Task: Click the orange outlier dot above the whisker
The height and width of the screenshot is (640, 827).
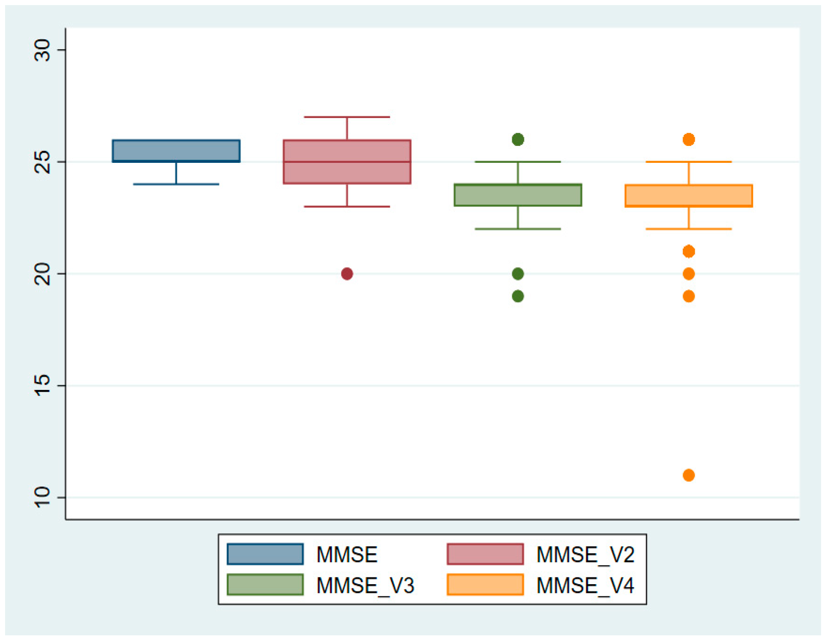Action: [x=688, y=139]
